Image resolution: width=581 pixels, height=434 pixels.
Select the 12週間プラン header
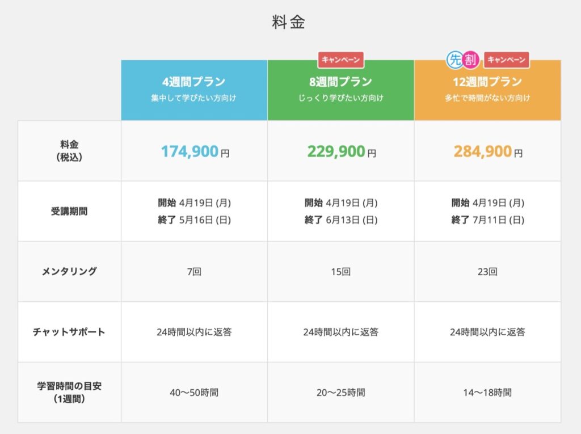point(487,90)
